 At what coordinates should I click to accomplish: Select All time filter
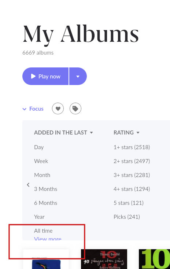[43, 231]
